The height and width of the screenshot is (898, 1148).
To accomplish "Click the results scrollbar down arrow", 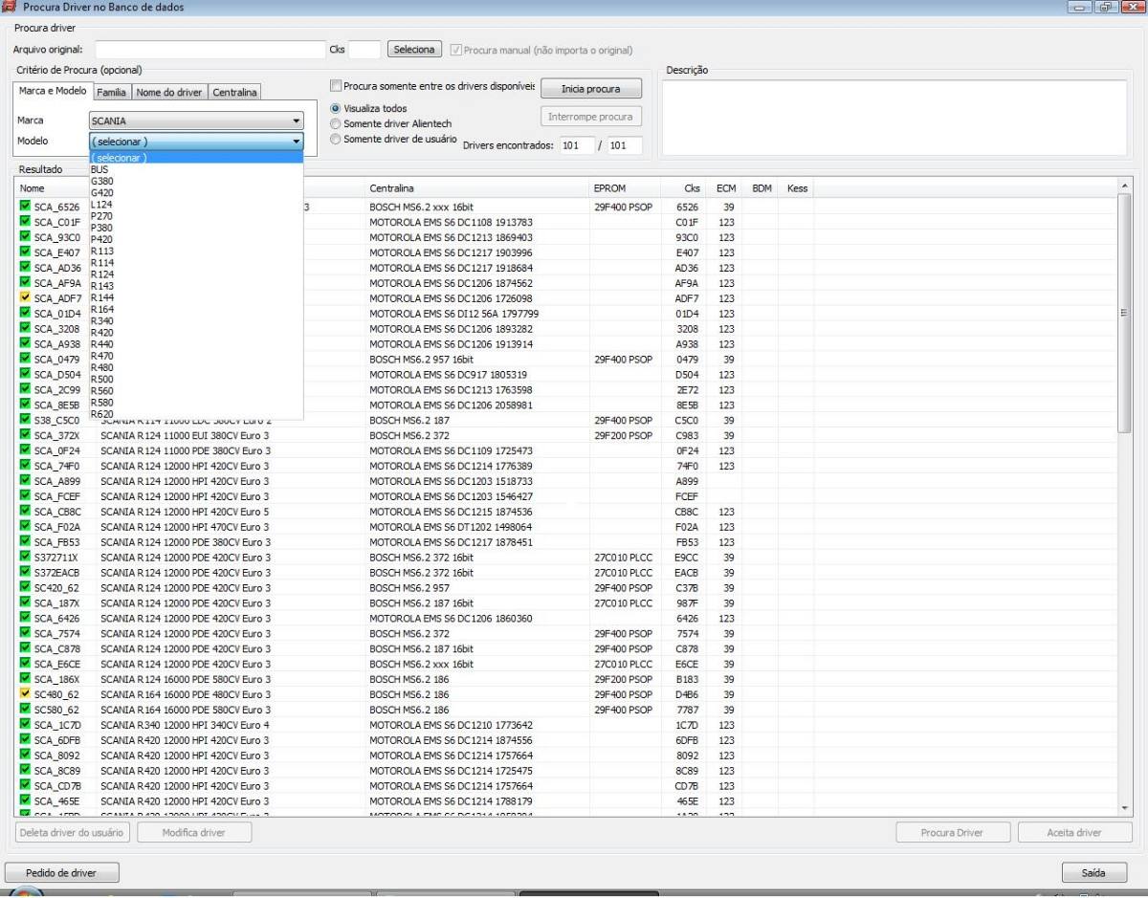I will tap(1124, 808).
